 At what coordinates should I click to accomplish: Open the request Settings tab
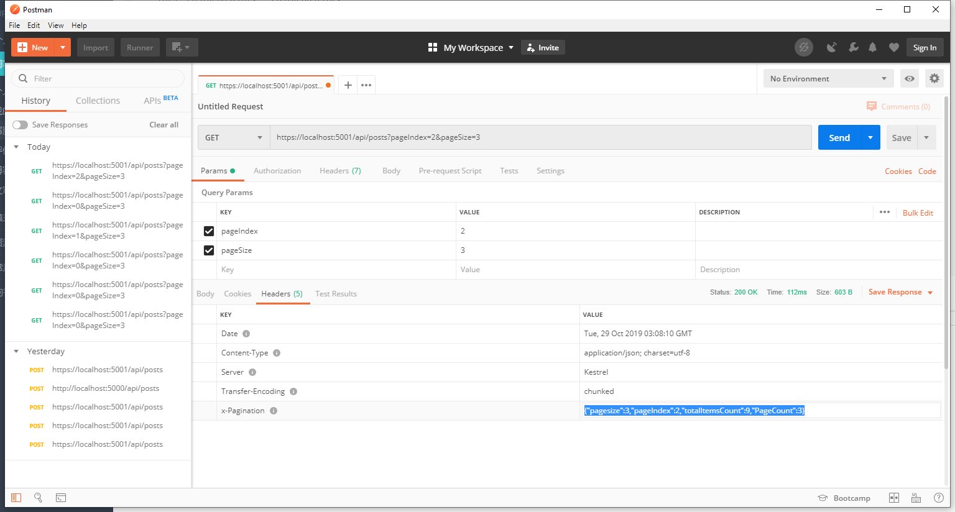[x=550, y=171]
